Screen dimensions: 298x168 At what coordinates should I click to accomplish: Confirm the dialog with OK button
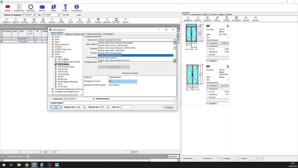tap(56, 107)
